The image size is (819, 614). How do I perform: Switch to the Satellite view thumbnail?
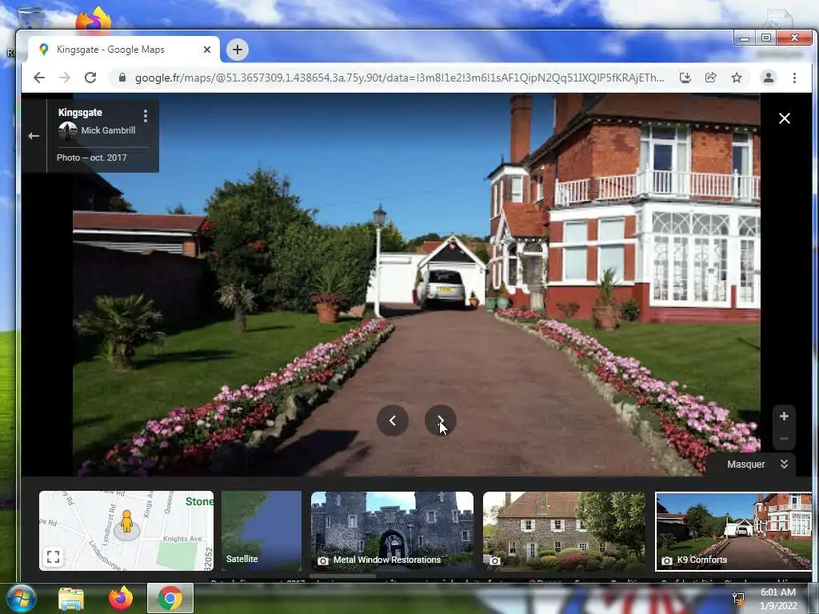click(x=262, y=531)
